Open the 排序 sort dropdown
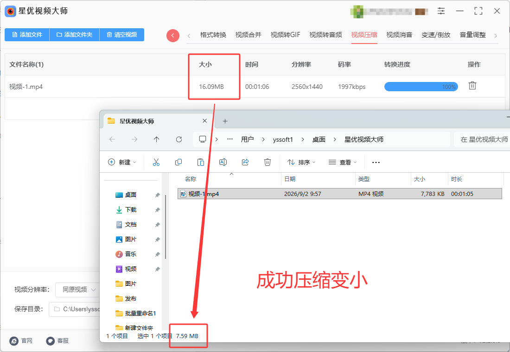 click(301, 162)
